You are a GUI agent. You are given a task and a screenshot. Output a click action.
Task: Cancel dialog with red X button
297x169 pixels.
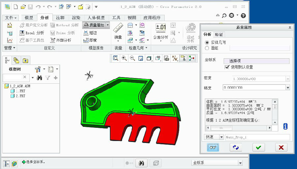tap(281, 148)
